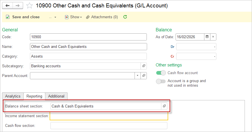Open the Balance sheet section record icon
Viewport: 252px width, 132px height.
pyautogui.click(x=164, y=106)
